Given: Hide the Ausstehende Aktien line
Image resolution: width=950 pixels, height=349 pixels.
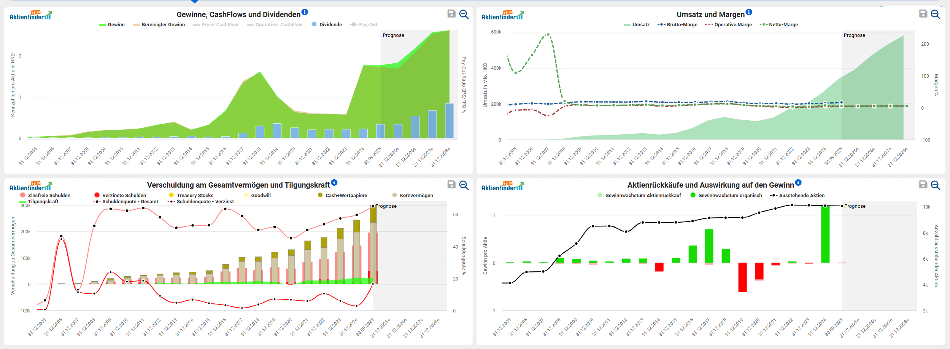Looking at the screenshot, I should click(801, 196).
